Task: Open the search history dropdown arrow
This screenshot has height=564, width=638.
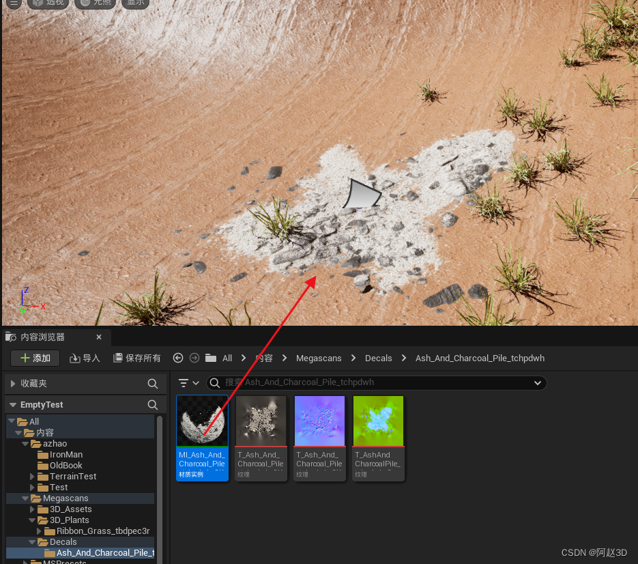Action: pyautogui.click(x=538, y=383)
